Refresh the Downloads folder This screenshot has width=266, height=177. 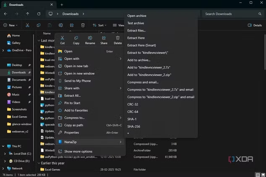39,14
